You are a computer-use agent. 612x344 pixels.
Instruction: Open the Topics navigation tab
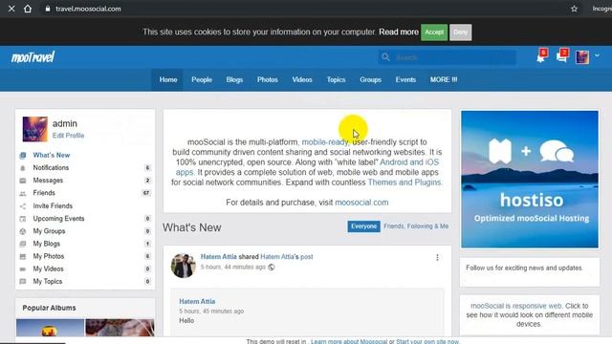click(x=336, y=79)
